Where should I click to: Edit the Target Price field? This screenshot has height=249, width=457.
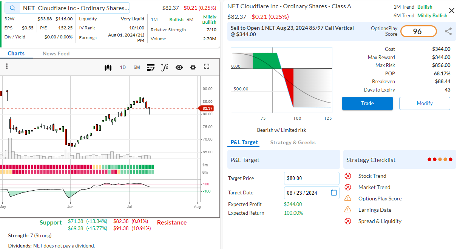[312, 178]
